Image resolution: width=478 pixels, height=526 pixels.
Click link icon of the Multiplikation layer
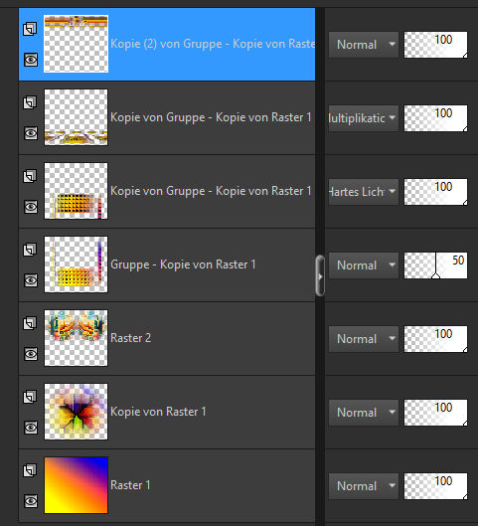point(30,102)
